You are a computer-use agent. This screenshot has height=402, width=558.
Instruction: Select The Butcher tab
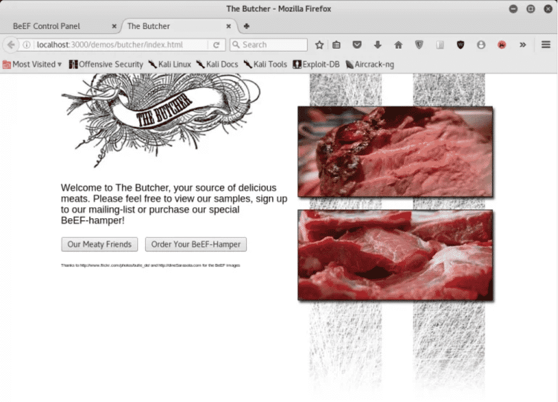(168, 26)
